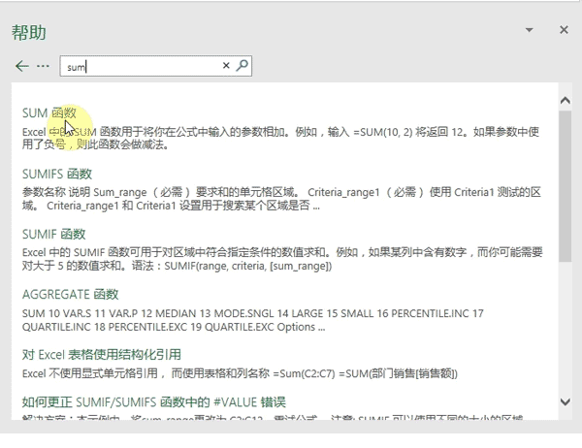The image size is (582, 448).
Task: Open the 'SUMIF 函数' help article
Action: pyautogui.click(x=53, y=235)
